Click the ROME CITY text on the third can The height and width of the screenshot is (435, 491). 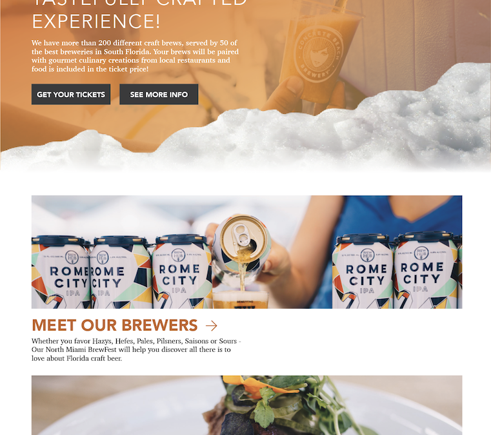[179, 275]
